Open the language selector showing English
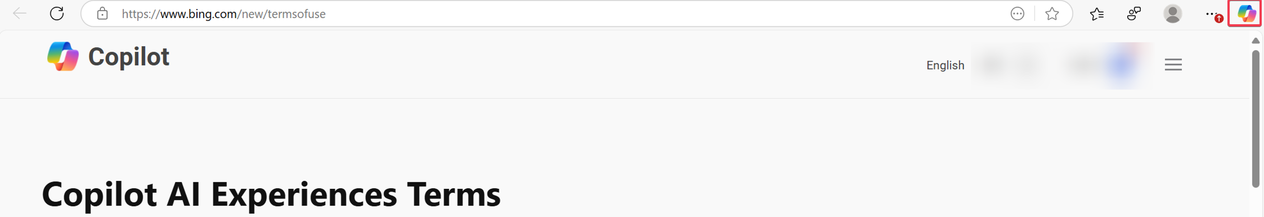 tap(944, 65)
